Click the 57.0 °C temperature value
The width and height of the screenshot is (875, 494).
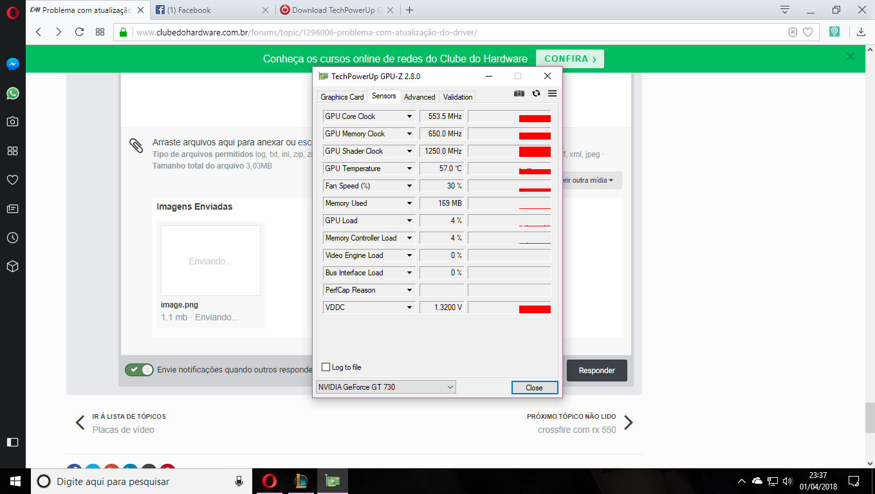(x=441, y=169)
